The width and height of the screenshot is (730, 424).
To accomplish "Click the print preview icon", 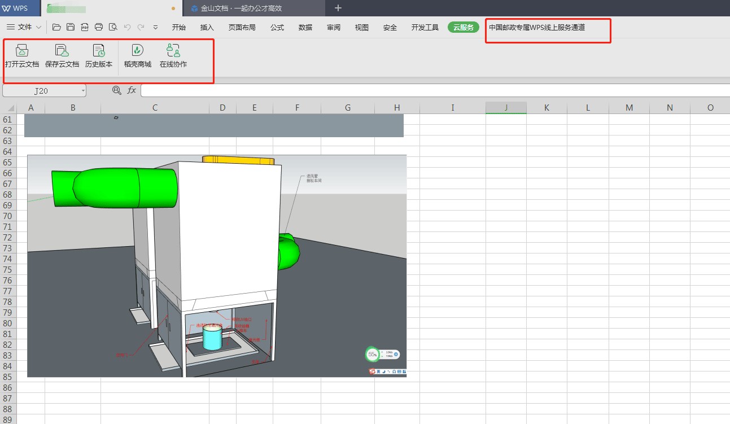I will pyautogui.click(x=113, y=27).
